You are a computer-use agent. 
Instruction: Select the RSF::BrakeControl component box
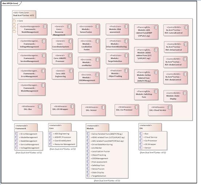(175, 62)
